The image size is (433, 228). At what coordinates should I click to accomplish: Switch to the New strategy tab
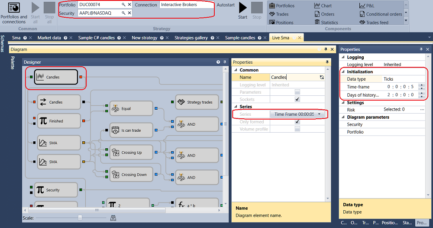pos(145,38)
